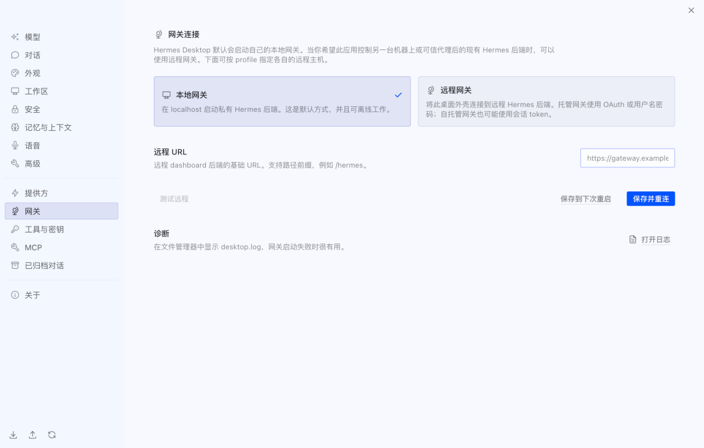Open 记忆与上下文 settings
Viewport: 704px width, 448px height.
(61, 128)
